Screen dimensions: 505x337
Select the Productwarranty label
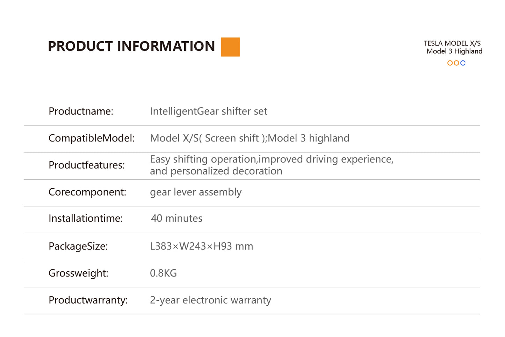[88, 300]
